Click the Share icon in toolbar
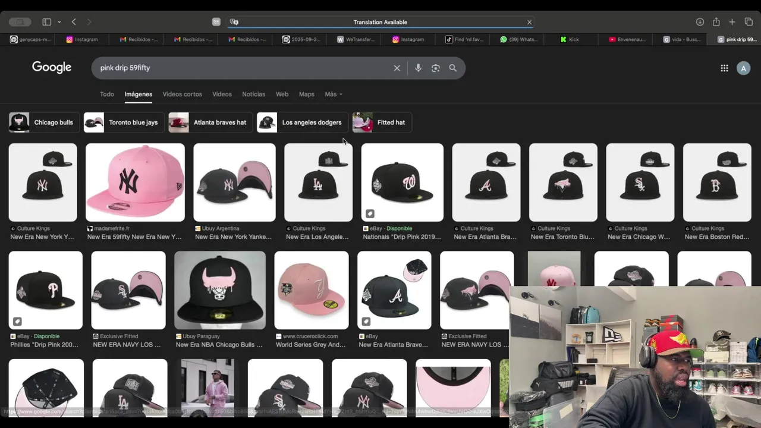 pyautogui.click(x=716, y=22)
